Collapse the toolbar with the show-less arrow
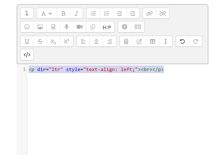217x155 pixels. [27, 13]
